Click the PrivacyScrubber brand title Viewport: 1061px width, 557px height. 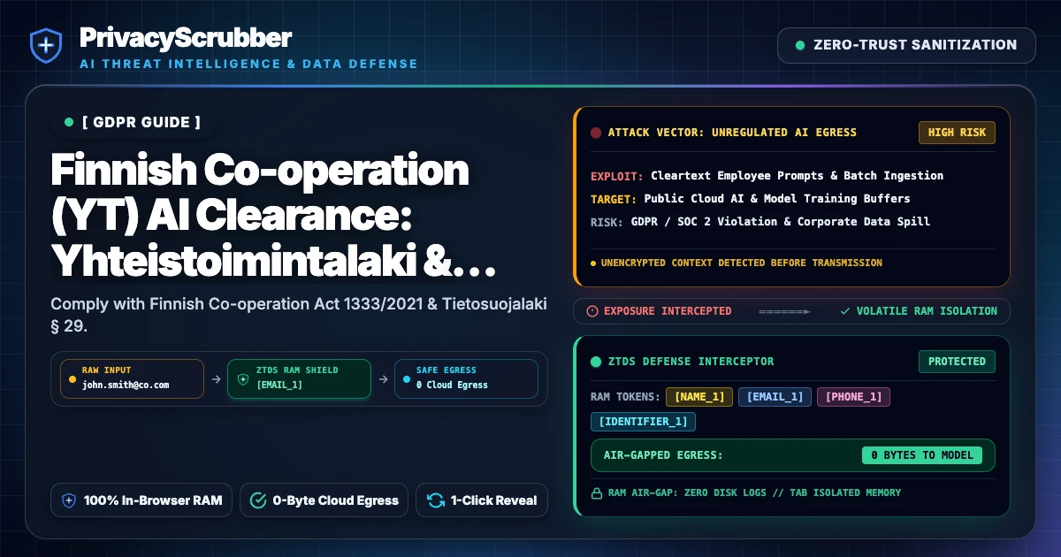[186, 38]
